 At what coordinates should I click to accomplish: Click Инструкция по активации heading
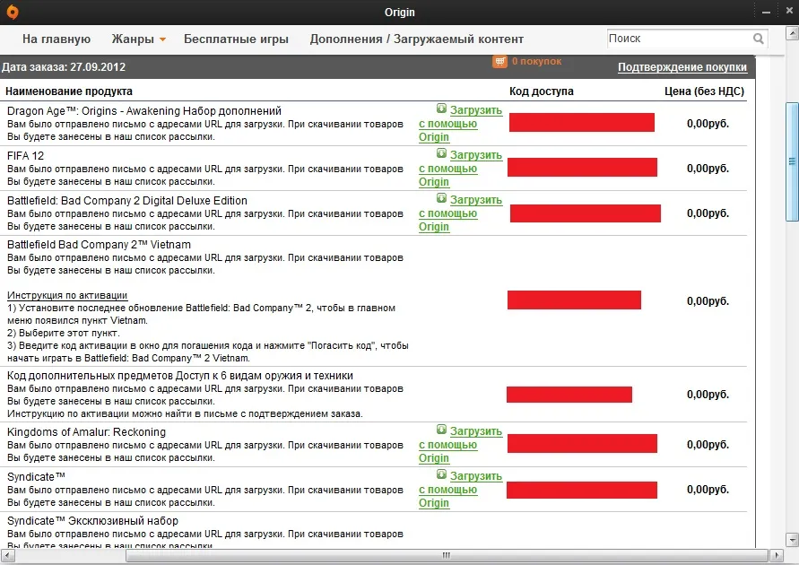click(67, 295)
